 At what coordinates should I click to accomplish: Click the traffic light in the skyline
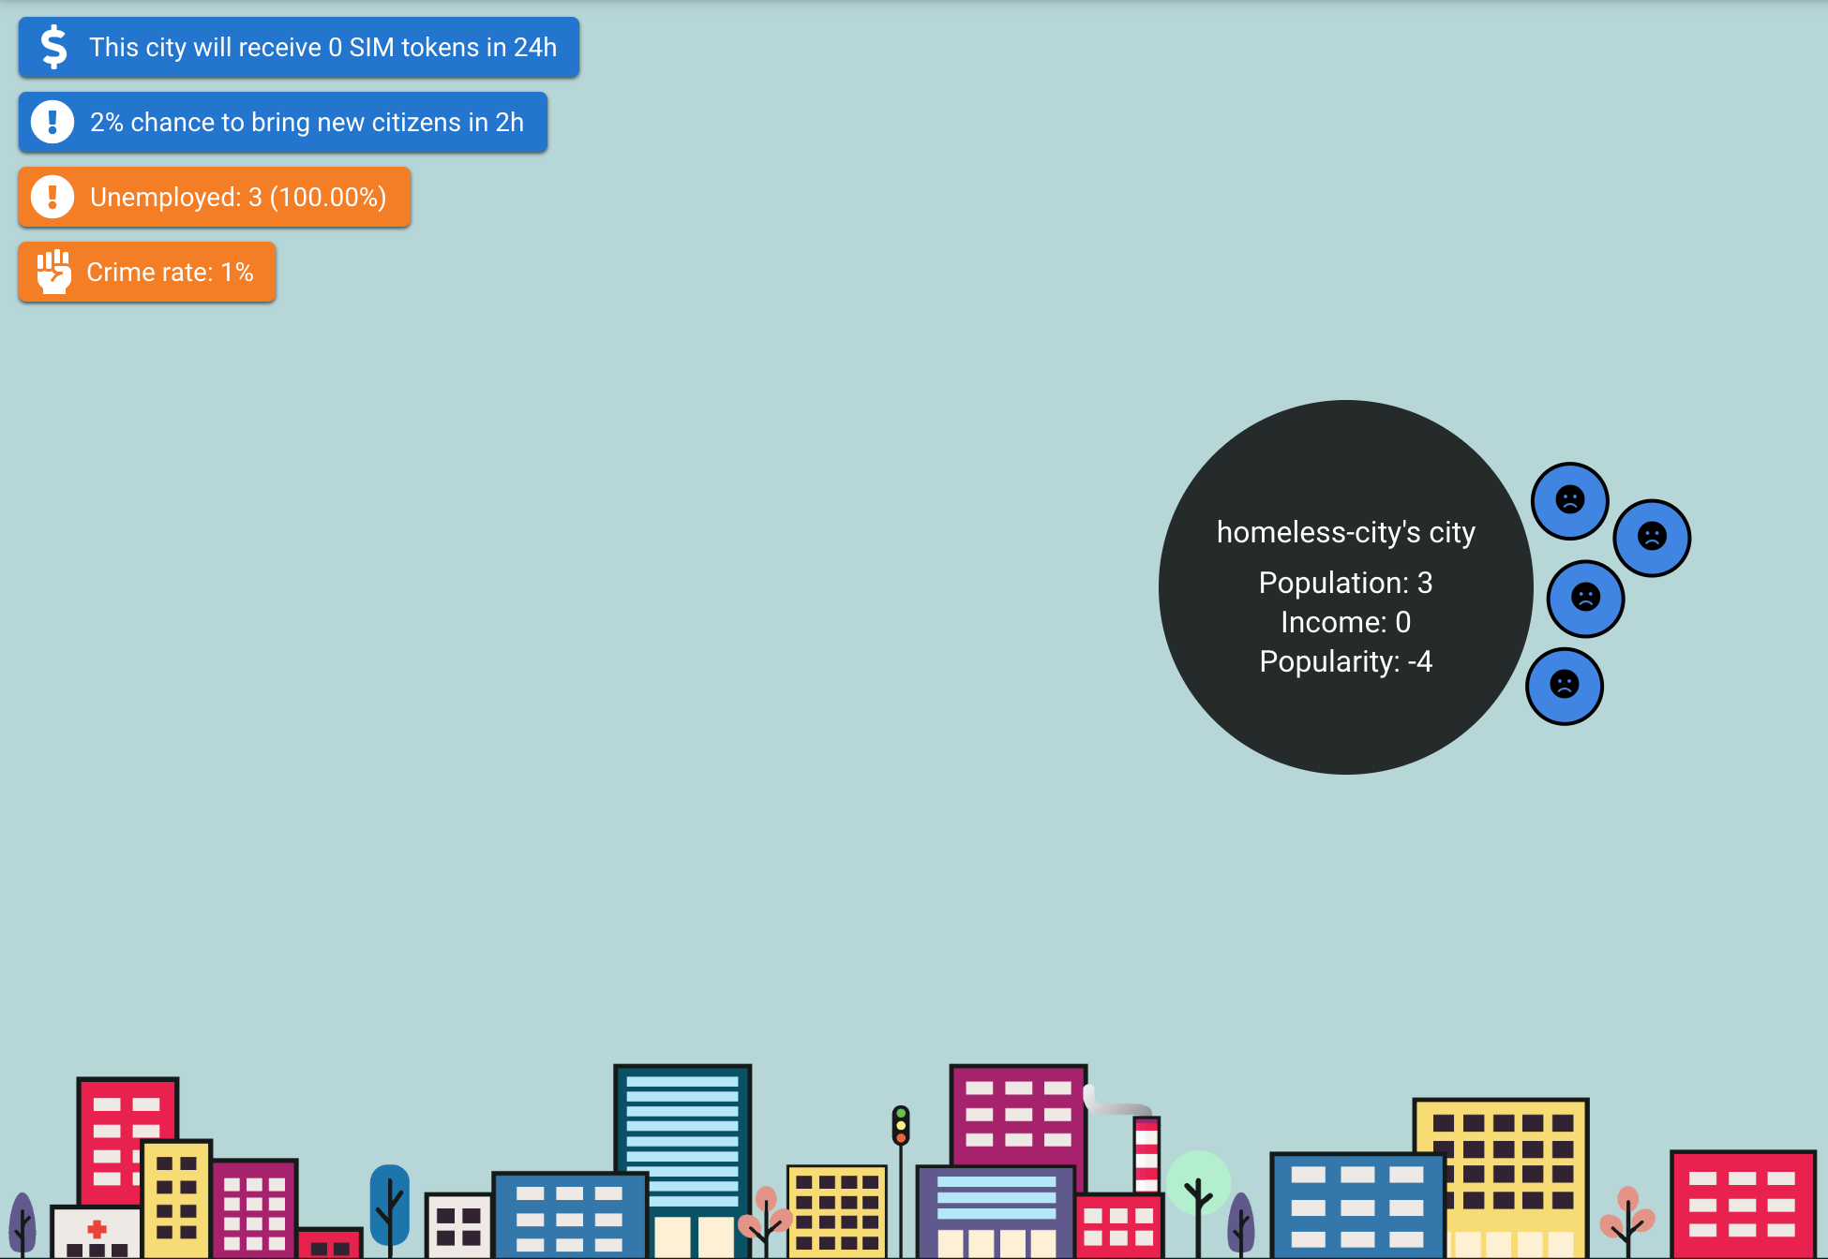[x=900, y=1125]
